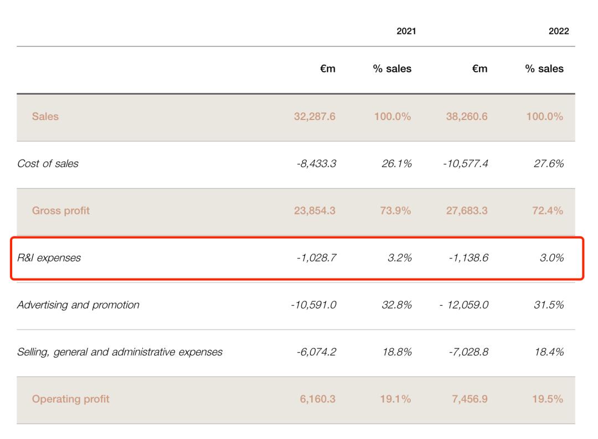Click the 2022 sales value 38,260.6
Viewport: 598px width, 439px height.
[467, 117]
